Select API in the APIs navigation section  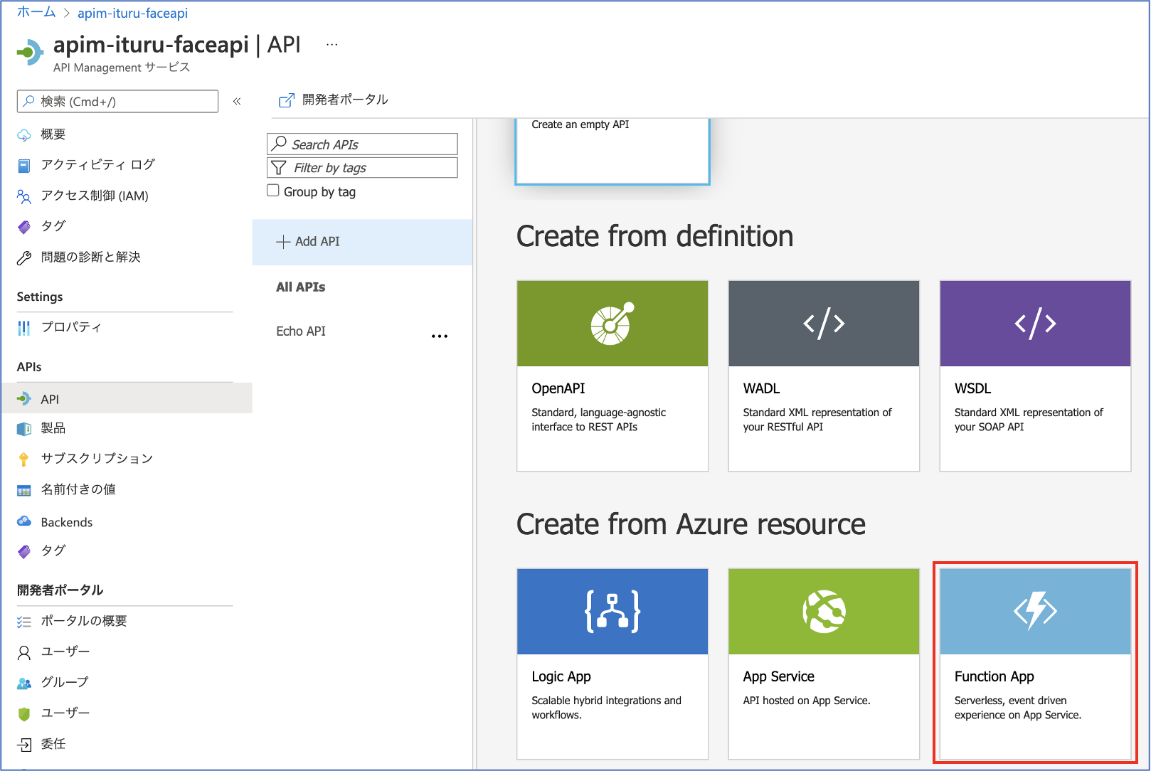click(127, 399)
